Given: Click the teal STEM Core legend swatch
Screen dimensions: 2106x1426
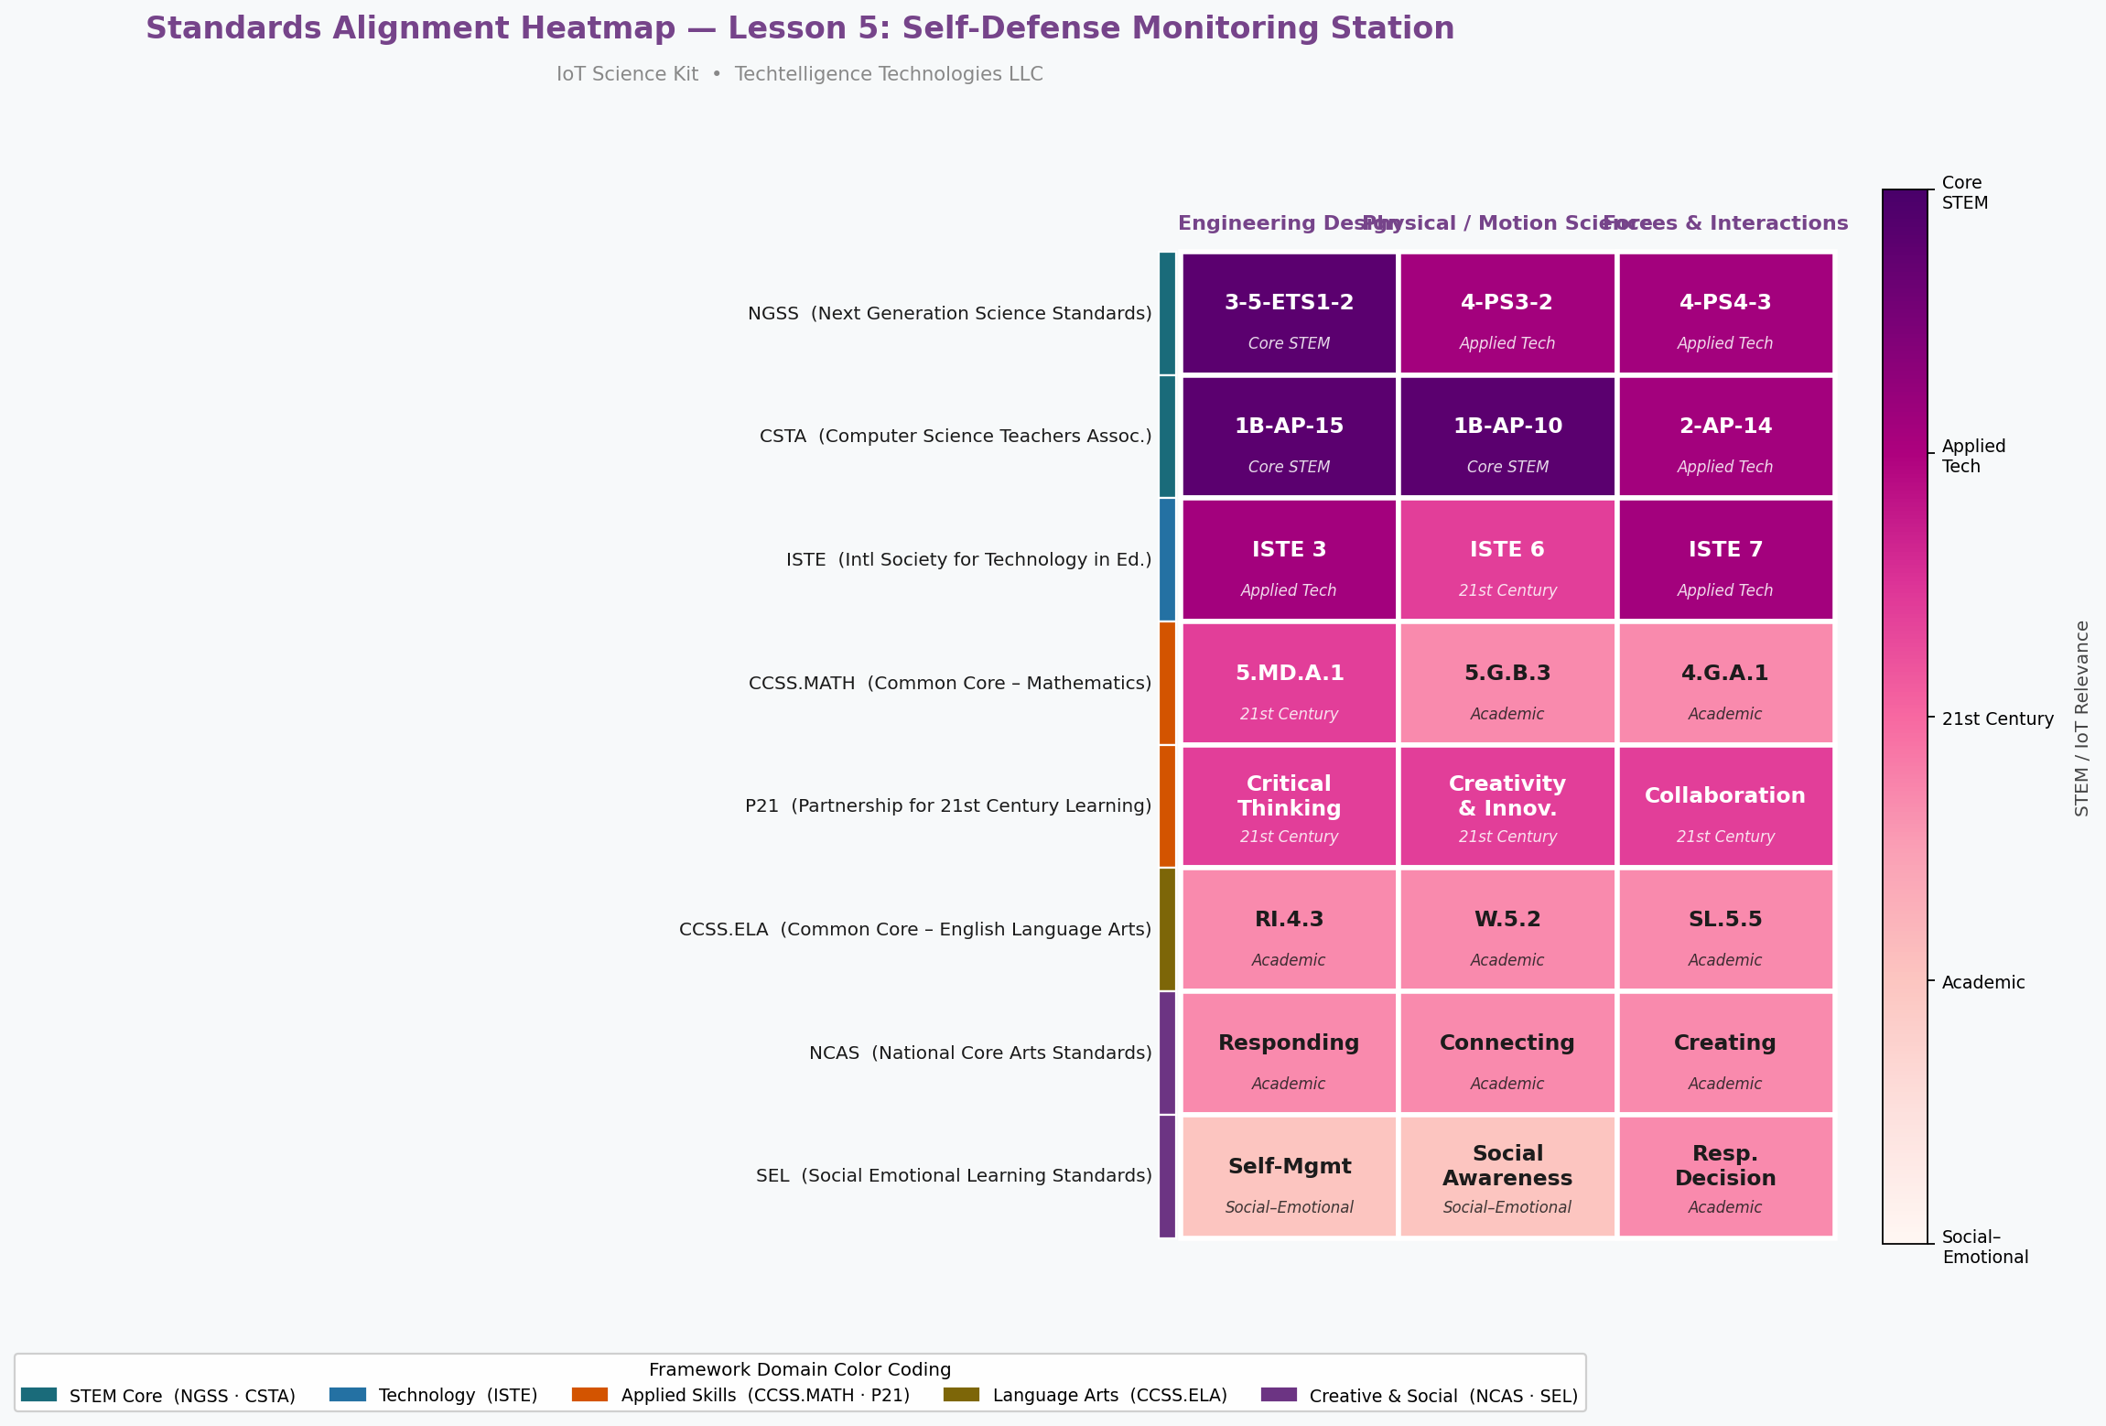Looking at the screenshot, I should coord(38,1395).
